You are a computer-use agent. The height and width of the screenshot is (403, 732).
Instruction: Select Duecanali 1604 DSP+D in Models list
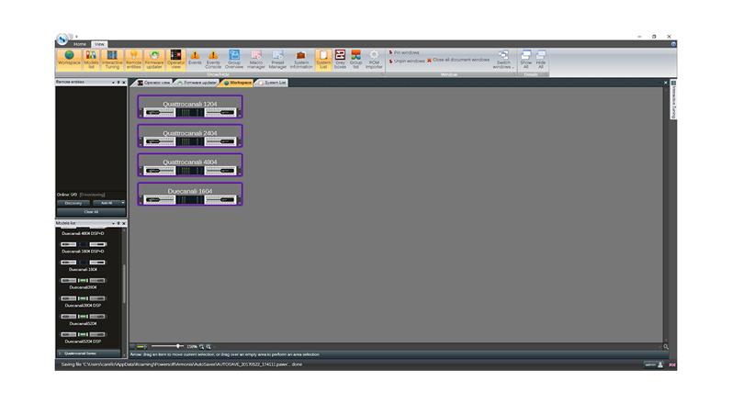pyautogui.click(x=83, y=247)
